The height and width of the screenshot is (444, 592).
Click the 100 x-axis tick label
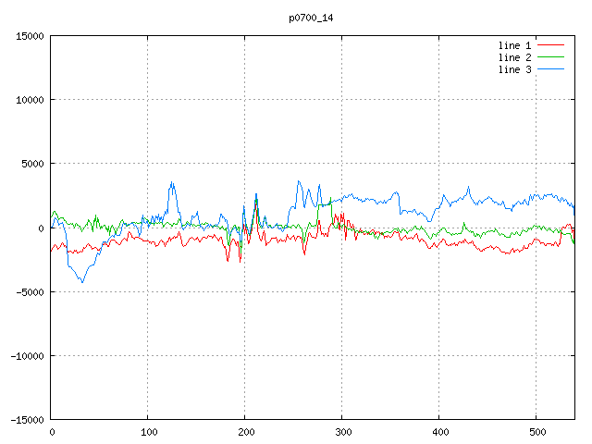click(x=148, y=432)
